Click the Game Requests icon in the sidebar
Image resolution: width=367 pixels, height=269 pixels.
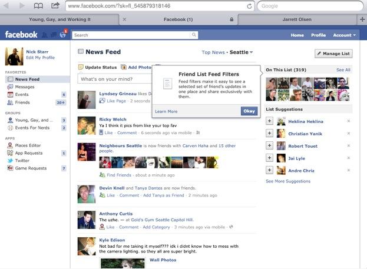(10, 168)
